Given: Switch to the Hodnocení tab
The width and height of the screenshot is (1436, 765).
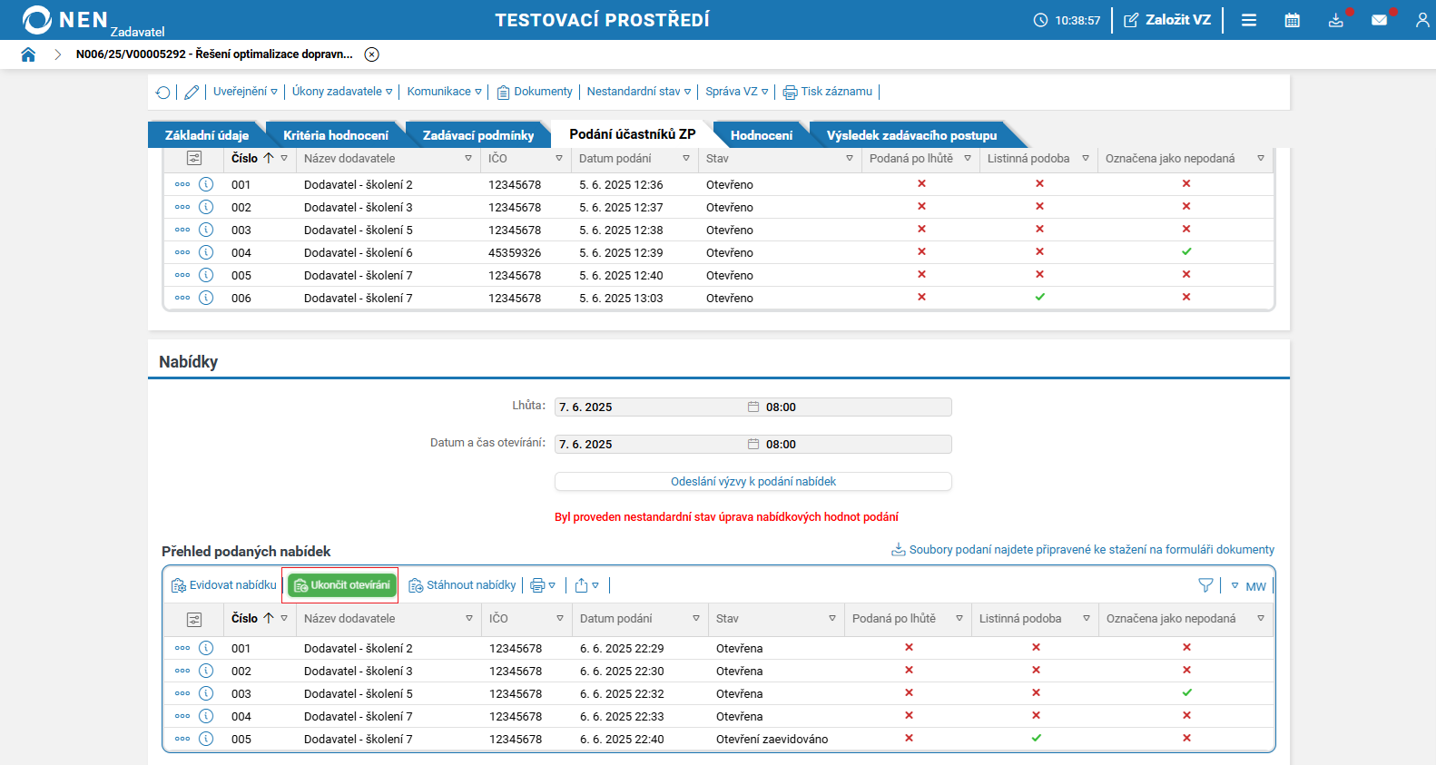Looking at the screenshot, I should tap(761, 135).
